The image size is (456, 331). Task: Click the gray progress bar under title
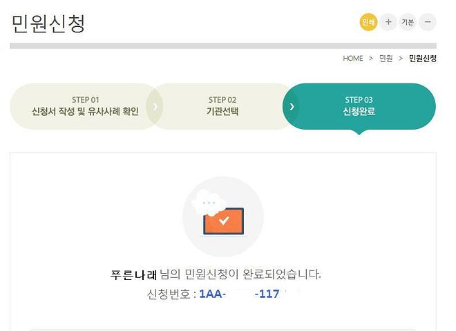223,46
